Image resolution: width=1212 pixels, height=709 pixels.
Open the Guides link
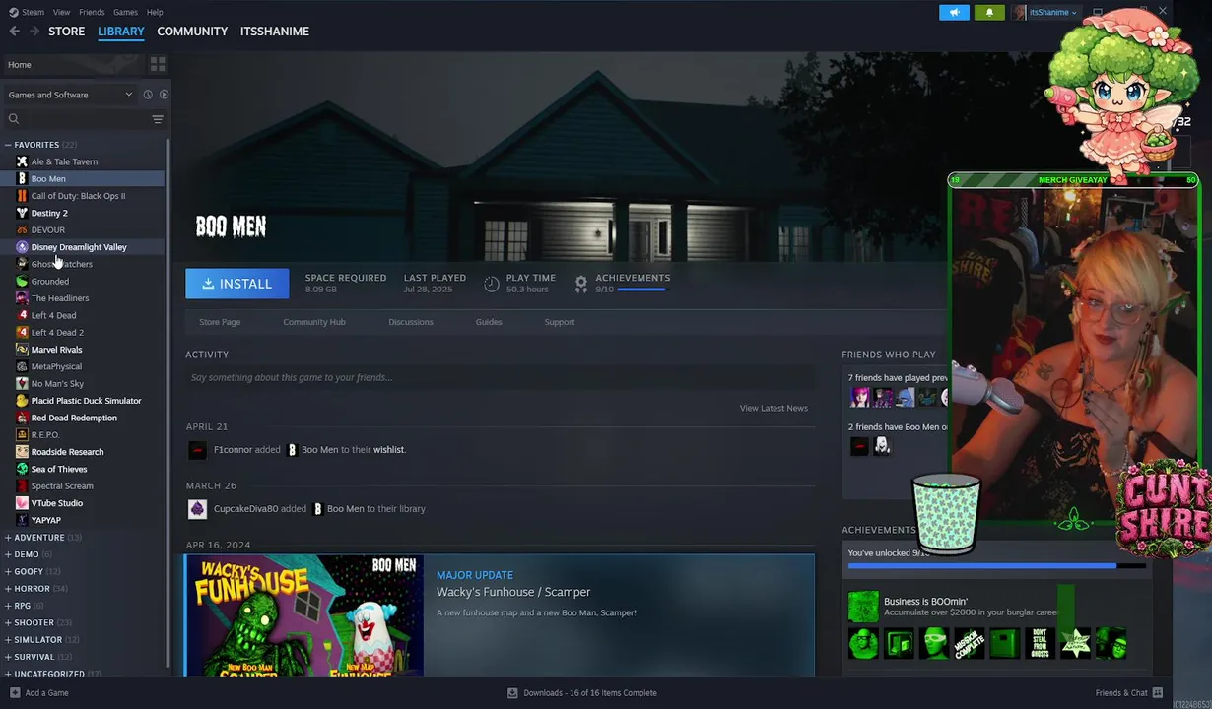[x=489, y=322]
